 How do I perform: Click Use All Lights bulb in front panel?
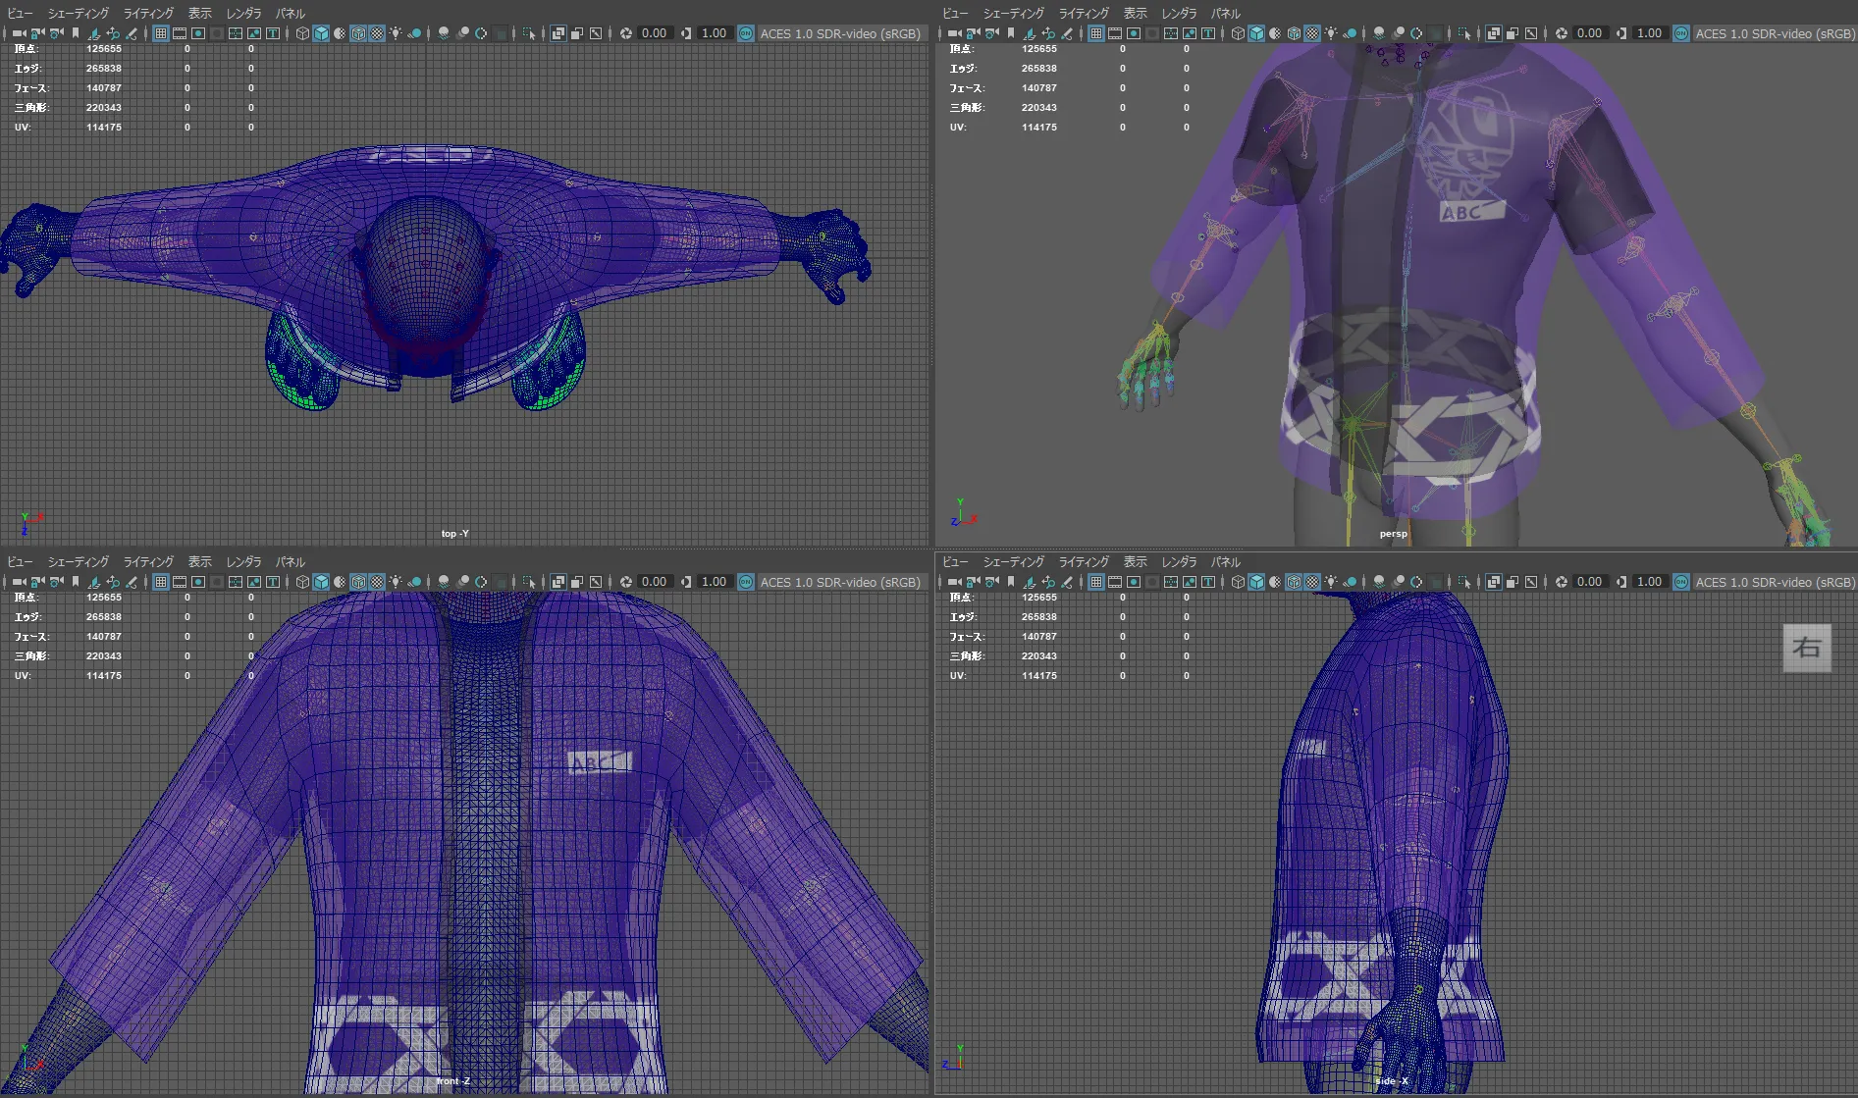click(x=396, y=582)
